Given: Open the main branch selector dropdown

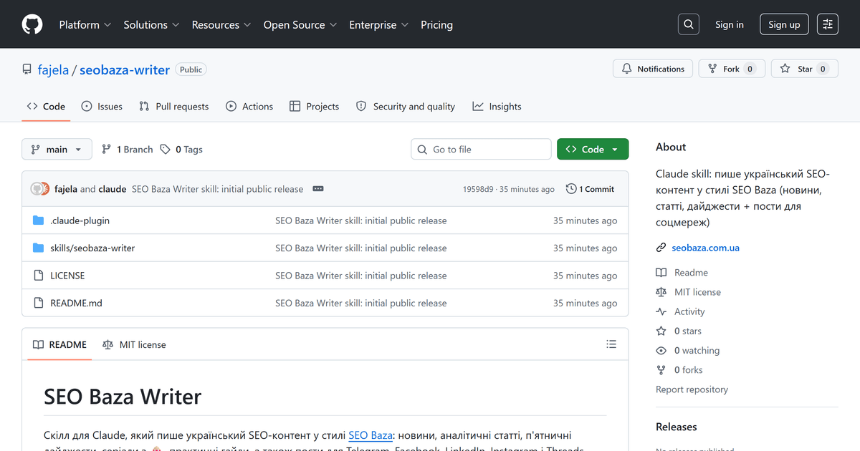Looking at the screenshot, I should [x=57, y=149].
